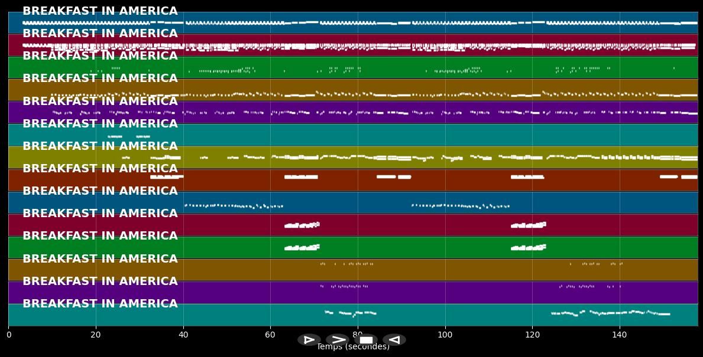Click the 40 tick on the time axis
This screenshot has width=703, height=357.
click(183, 335)
